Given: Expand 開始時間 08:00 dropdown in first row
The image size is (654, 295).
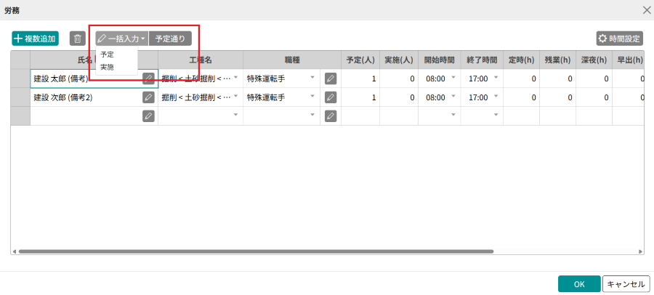Looking at the screenshot, I should point(453,78).
